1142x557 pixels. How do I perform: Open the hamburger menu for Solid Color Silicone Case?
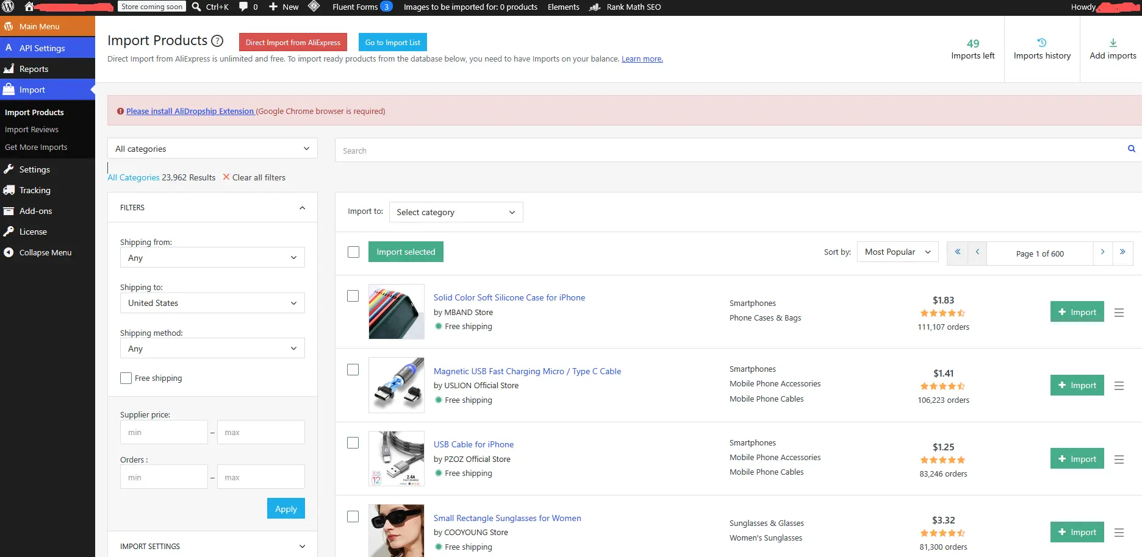tap(1119, 313)
